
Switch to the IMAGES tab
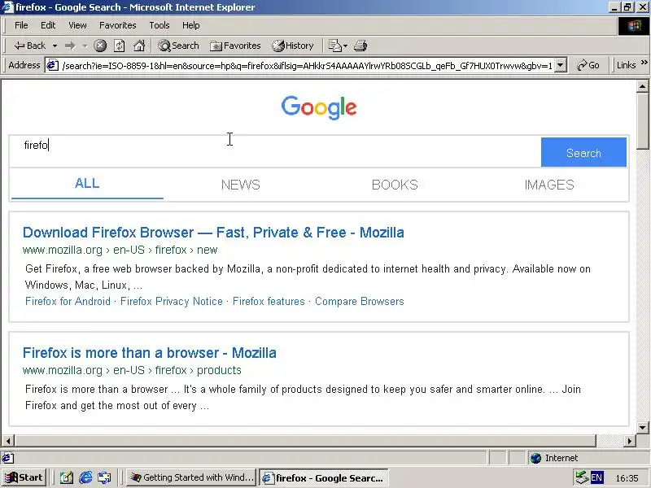pyautogui.click(x=549, y=185)
